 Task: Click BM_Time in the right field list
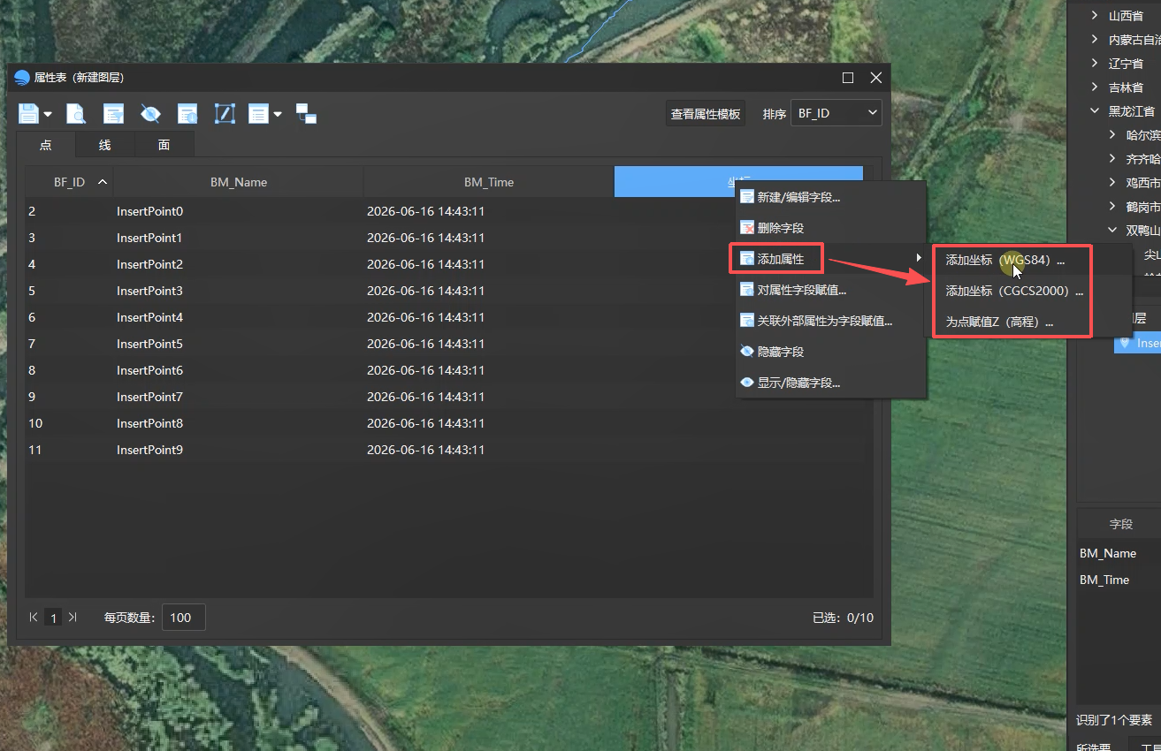1104,580
